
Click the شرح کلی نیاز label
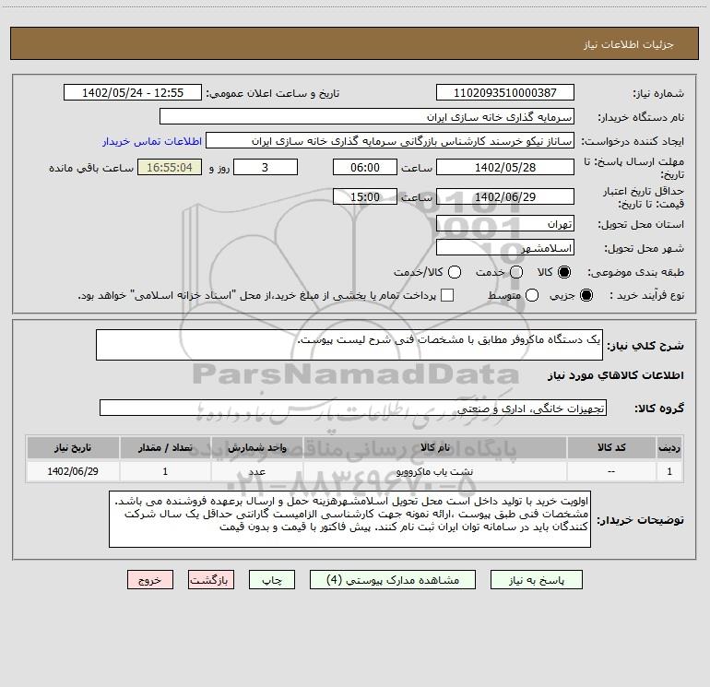tap(645, 346)
